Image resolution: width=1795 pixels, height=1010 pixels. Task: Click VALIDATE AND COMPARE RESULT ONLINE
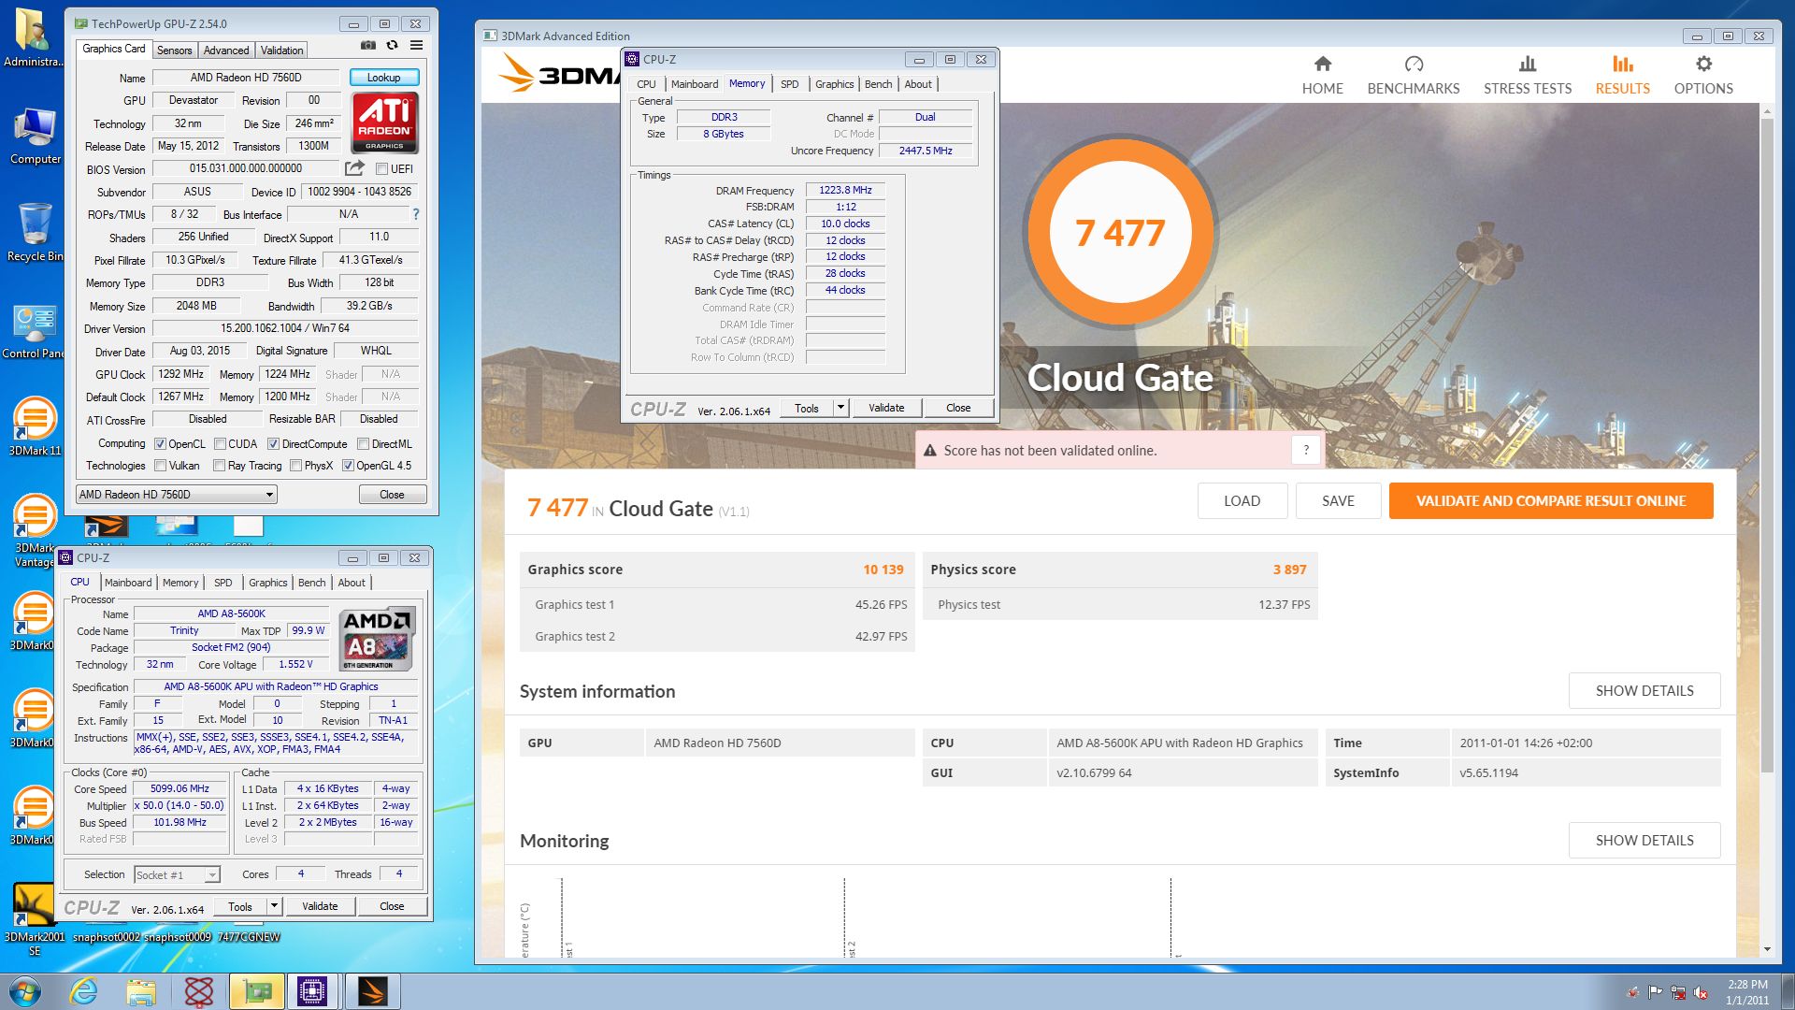point(1551,501)
